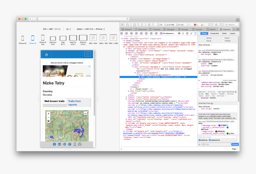Expand the header id navbar node
Viewport: 256px width, 174px height.
click(127, 51)
